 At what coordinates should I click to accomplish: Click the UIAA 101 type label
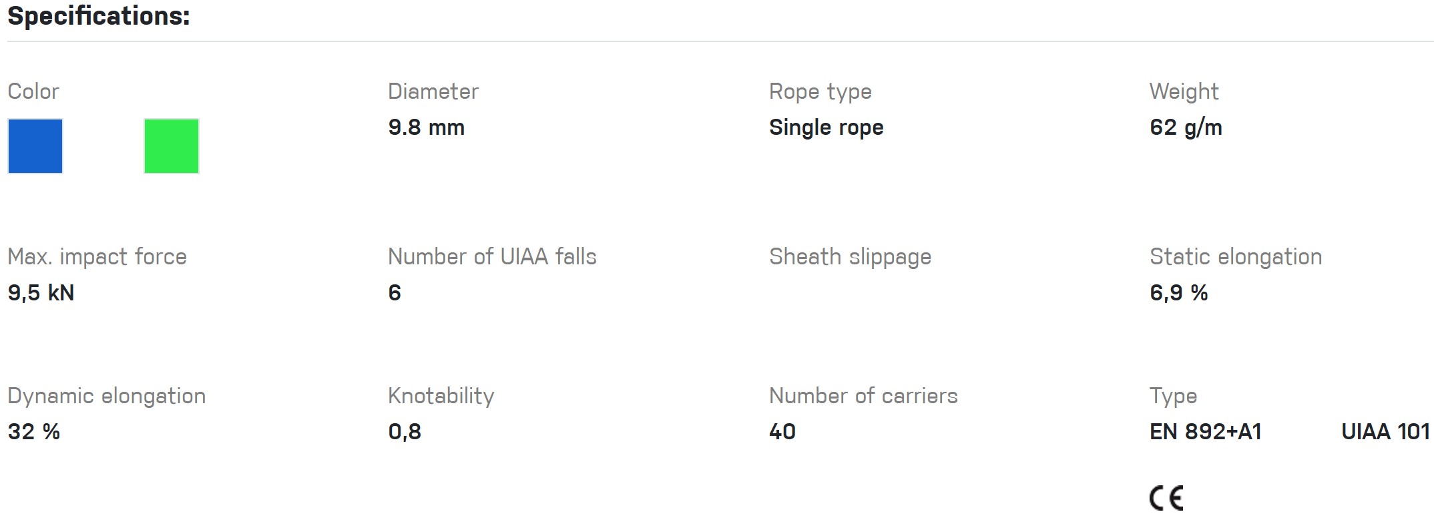click(x=1385, y=432)
